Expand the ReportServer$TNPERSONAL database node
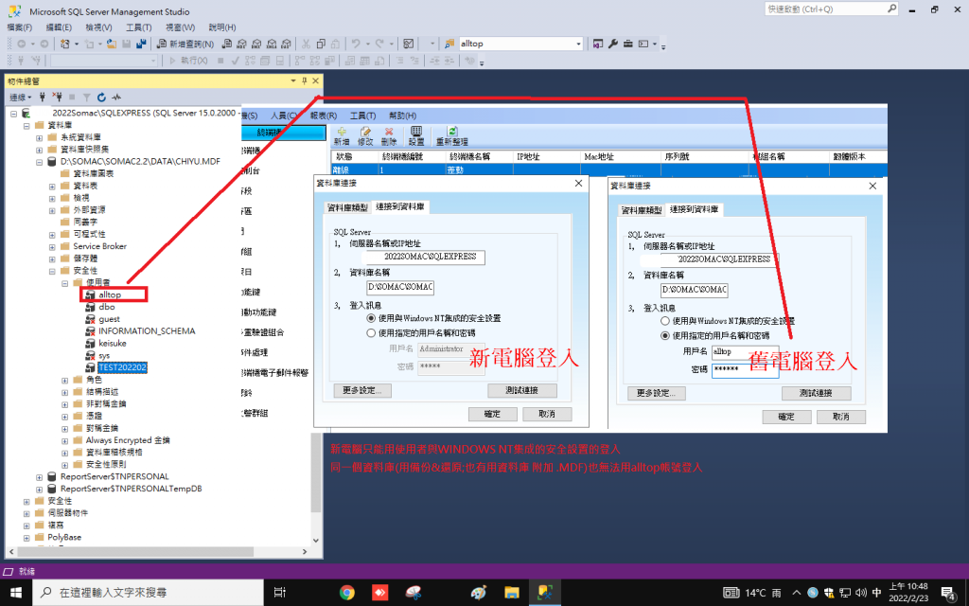Screen dimensions: 969x606 click(x=40, y=477)
